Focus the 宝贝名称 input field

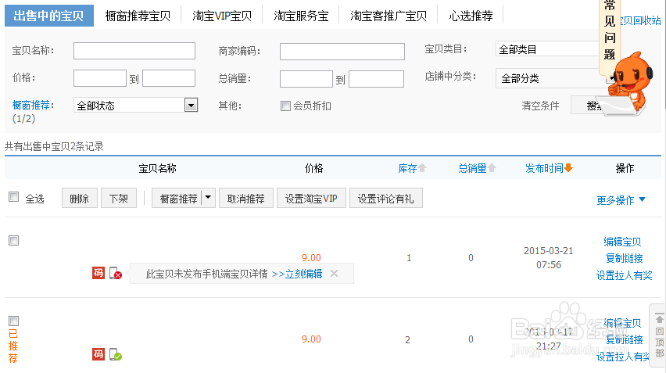click(134, 51)
